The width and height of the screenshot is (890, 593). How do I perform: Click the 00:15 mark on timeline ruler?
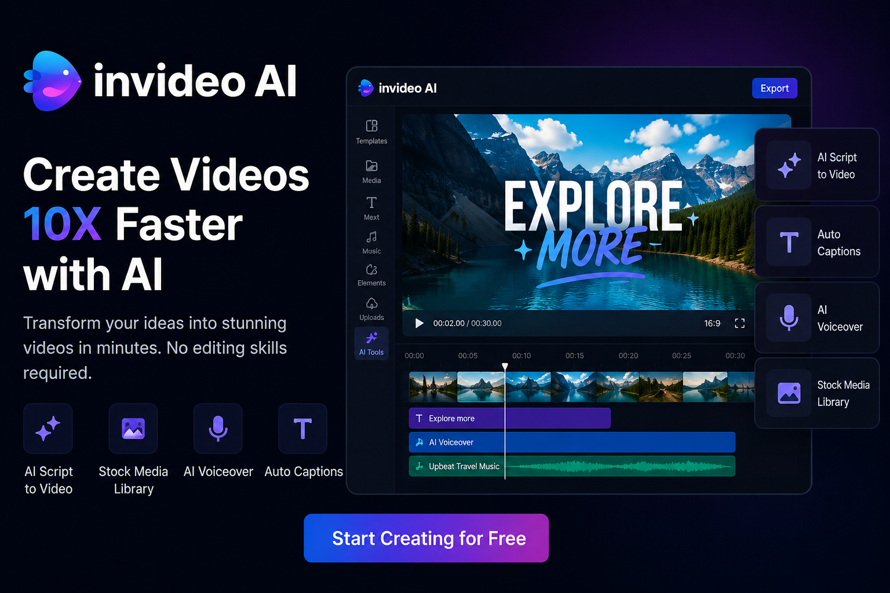575,356
